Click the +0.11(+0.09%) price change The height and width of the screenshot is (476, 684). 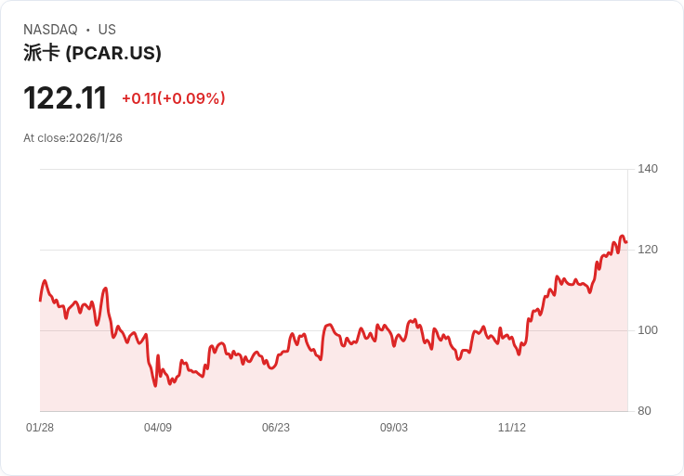coord(173,98)
